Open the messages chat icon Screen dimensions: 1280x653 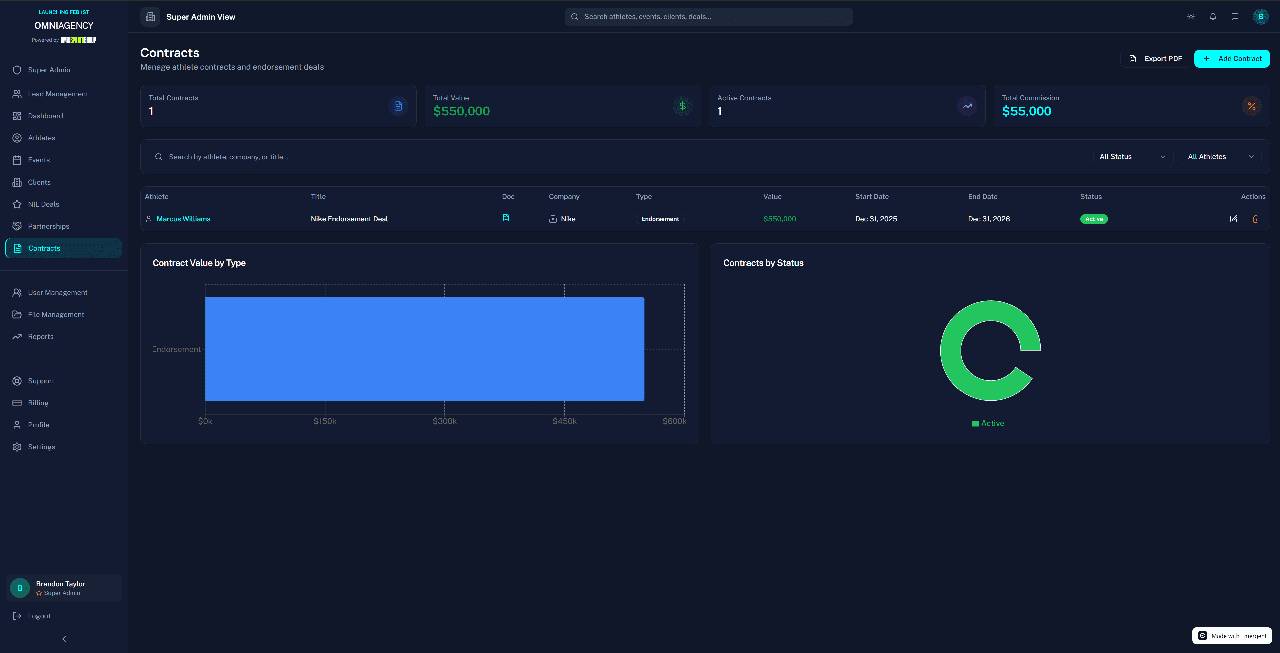pyautogui.click(x=1234, y=17)
